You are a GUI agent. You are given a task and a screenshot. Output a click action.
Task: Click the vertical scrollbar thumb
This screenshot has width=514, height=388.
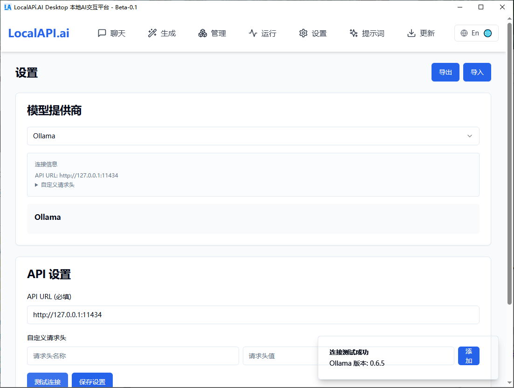pyautogui.click(x=509, y=163)
